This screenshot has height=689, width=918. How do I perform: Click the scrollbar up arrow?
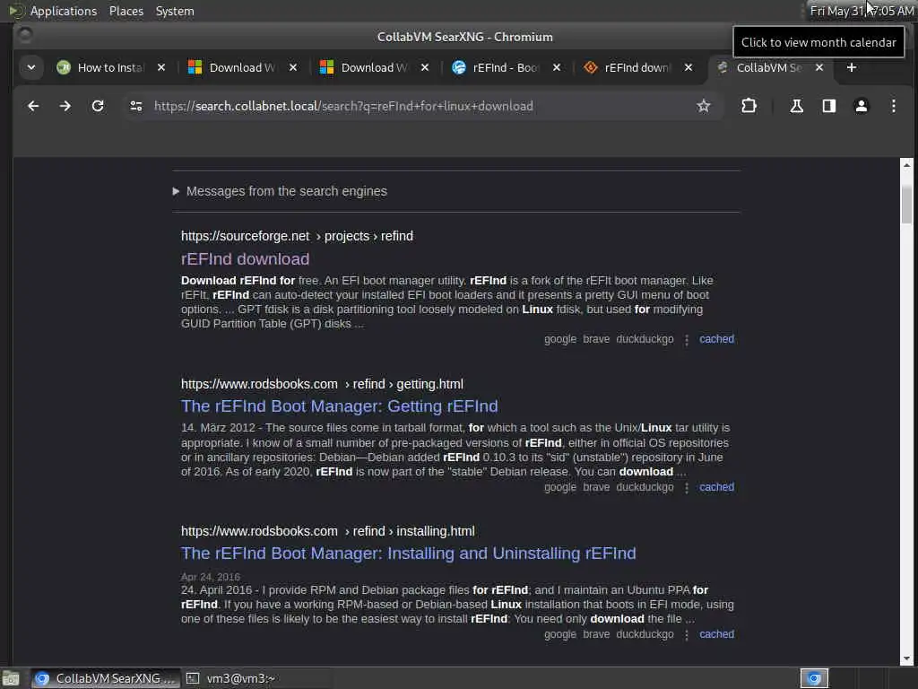pos(906,165)
